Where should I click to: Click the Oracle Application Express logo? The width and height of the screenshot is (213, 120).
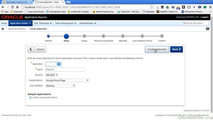24,17
